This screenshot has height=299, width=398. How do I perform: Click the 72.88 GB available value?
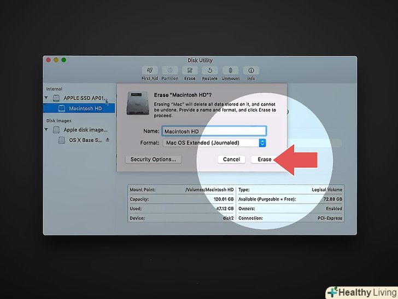tap(333, 199)
